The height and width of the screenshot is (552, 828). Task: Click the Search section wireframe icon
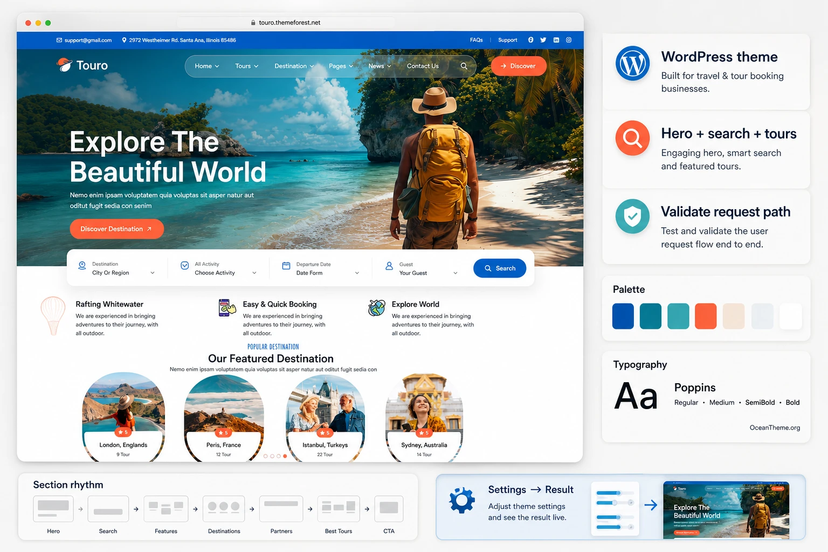click(108, 509)
